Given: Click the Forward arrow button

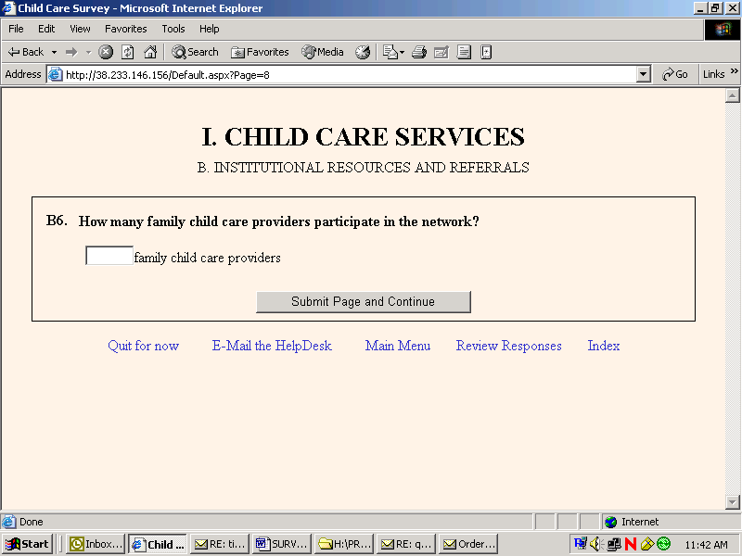Looking at the screenshot, I should [71, 52].
